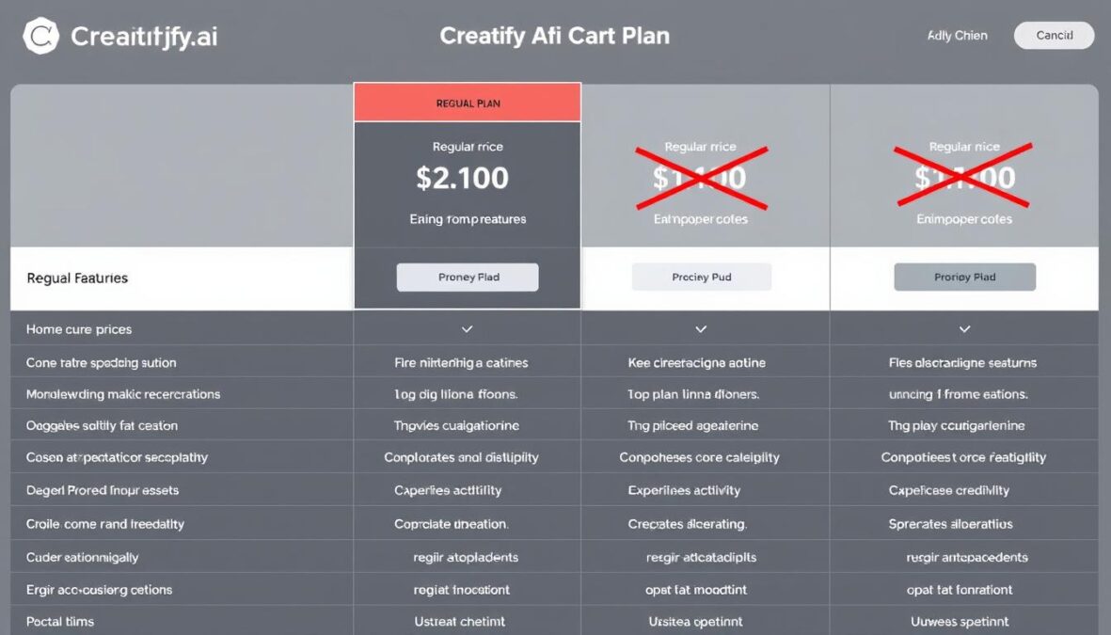Click the Ening fomp reatures link under $2.100
This screenshot has width=1111, height=635.
click(x=467, y=218)
